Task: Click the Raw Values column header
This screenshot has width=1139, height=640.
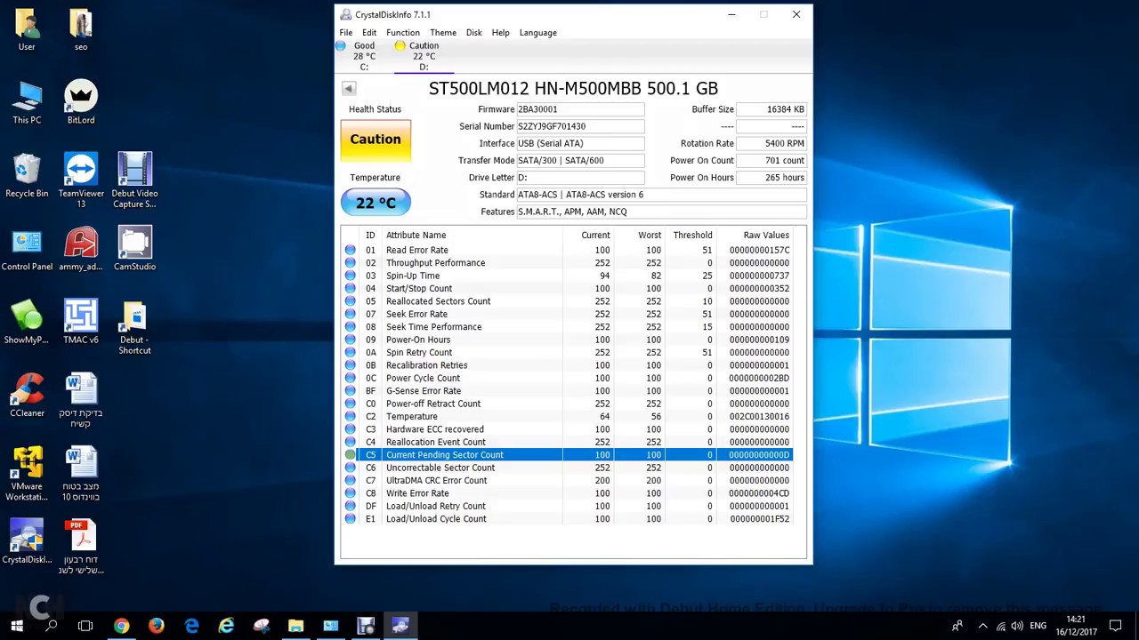Action: 765,236
